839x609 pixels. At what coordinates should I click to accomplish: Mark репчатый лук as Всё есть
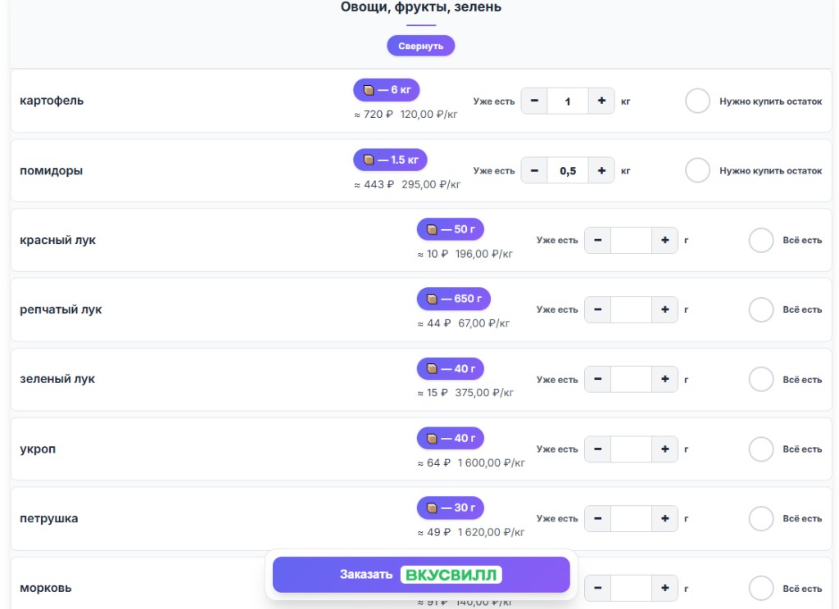point(761,309)
